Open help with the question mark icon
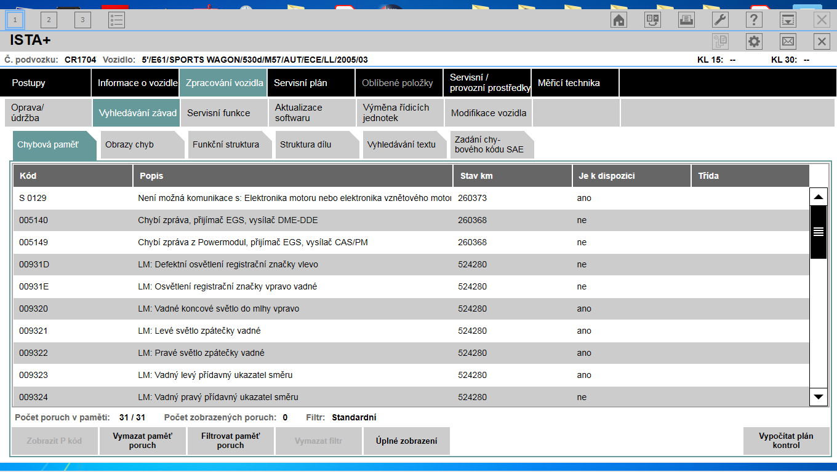 coord(754,20)
